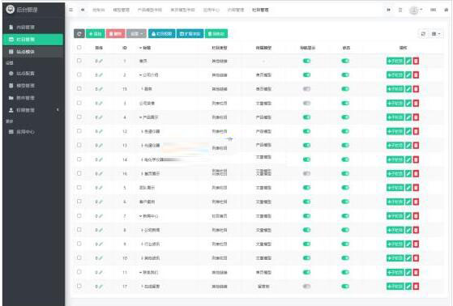The height and width of the screenshot is (306, 453).
Task: Click the rightmost icon in the top bar
Action: 446,10
